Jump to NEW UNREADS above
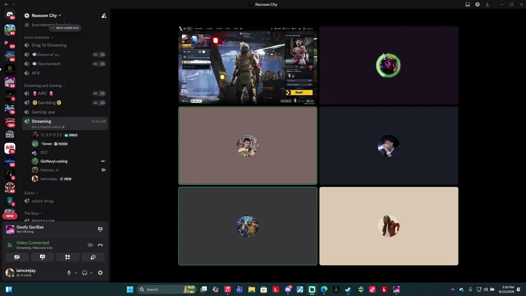 65,28
